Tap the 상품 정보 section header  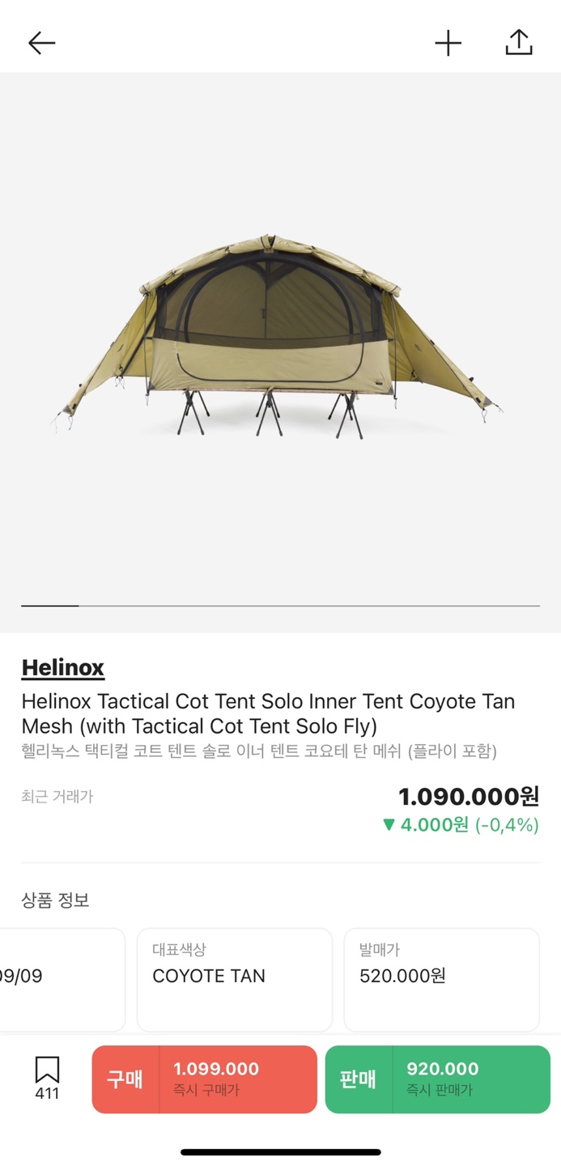click(x=55, y=900)
